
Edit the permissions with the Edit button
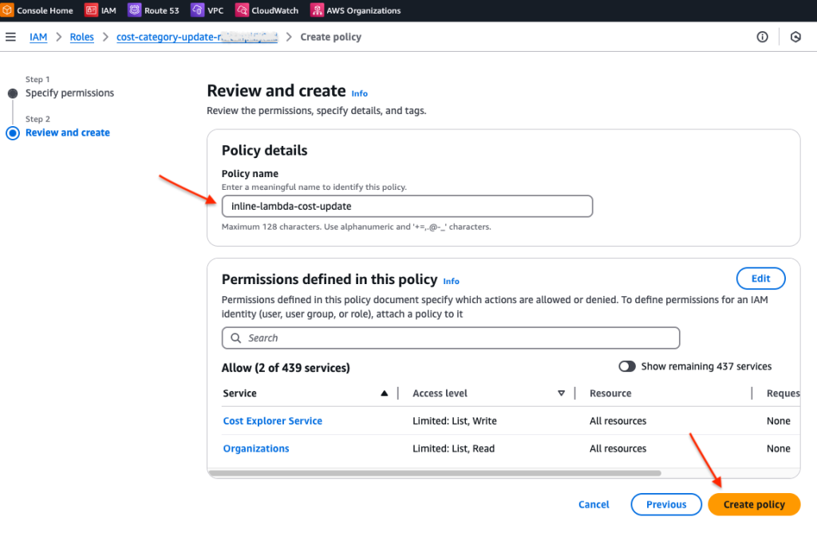[760, 278]
